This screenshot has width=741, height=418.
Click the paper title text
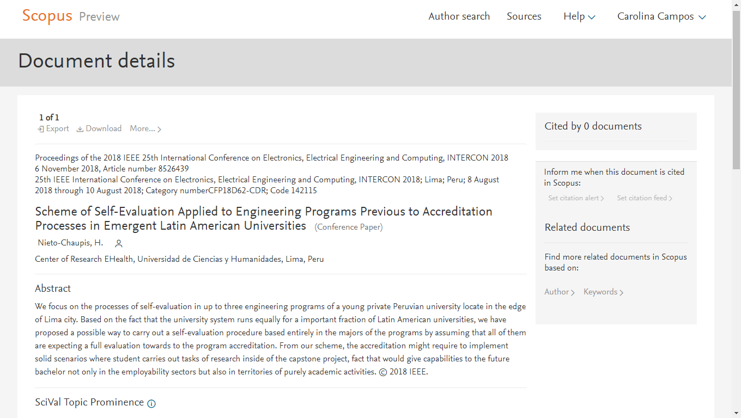264,218
